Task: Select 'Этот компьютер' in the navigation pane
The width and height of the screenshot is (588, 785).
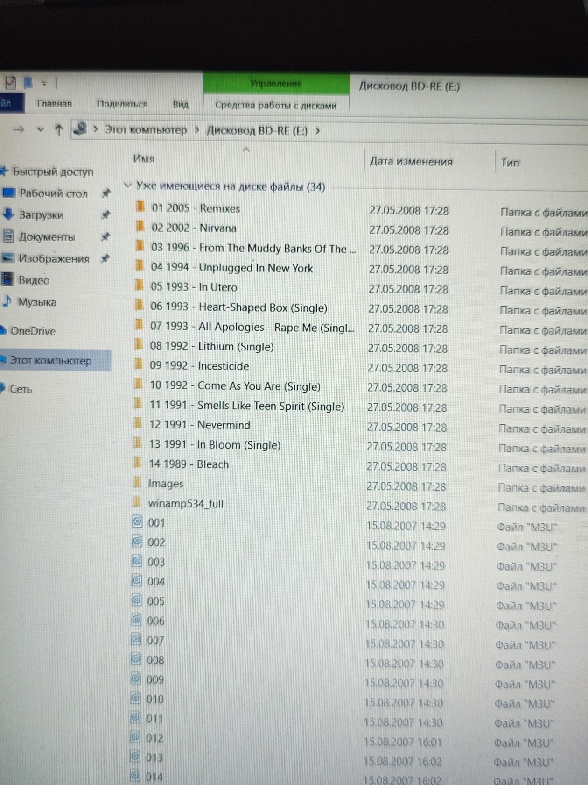Action: click(x=51, y=360)
